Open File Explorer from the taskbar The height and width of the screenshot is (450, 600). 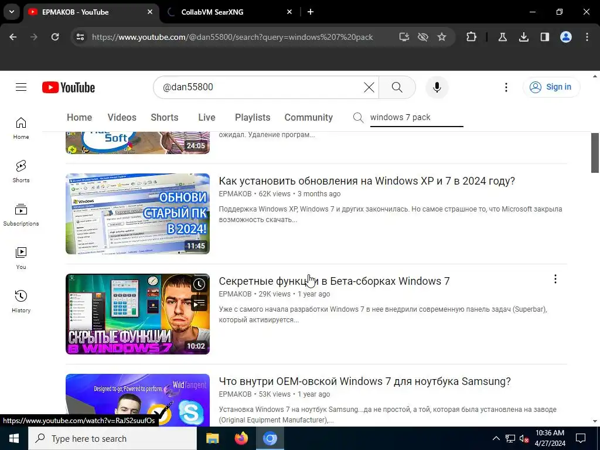pos(212,438)
